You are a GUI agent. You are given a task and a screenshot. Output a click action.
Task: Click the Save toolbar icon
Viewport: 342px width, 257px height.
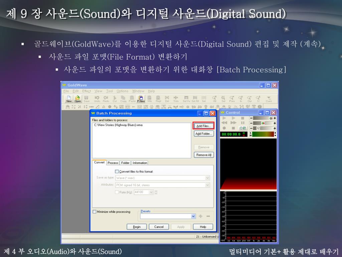pyautogui.click(x=87, y=99)
